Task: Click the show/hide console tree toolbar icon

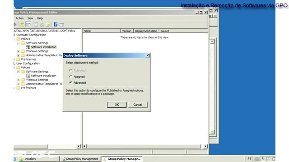Action: pos(28,24)
